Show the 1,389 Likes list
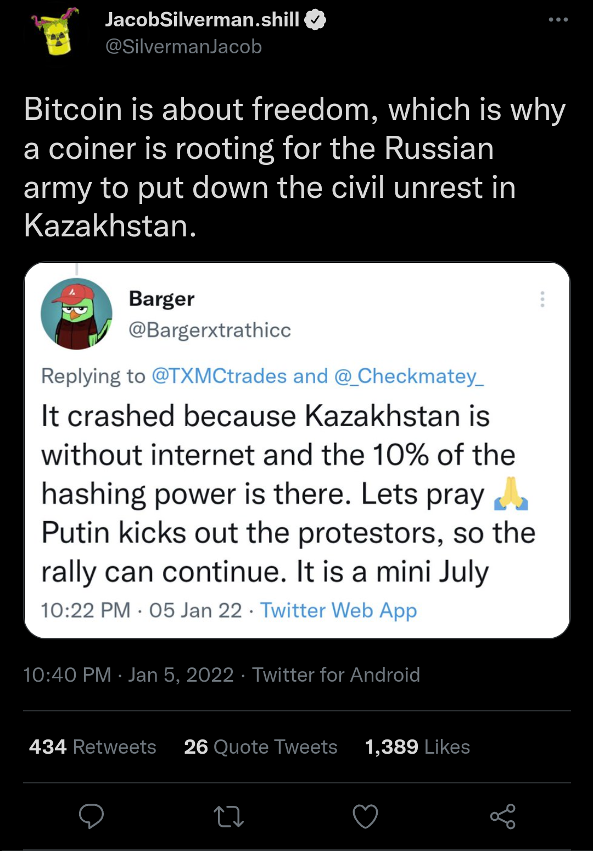Image resolution: width=593 pixels, height=851 pixels. 417,747
